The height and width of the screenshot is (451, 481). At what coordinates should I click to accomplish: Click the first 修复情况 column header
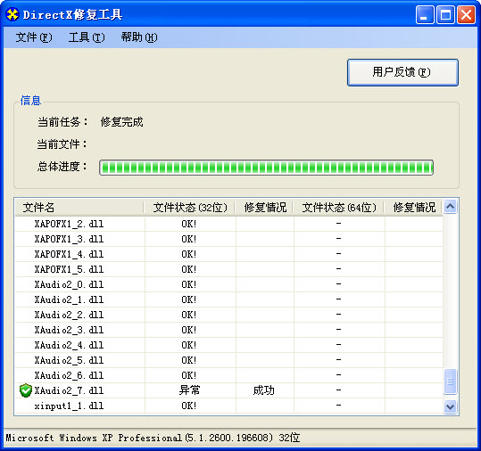coord(265,208)
